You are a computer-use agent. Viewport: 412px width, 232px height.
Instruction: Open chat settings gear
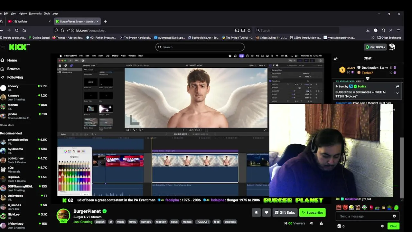click(x=382, y=226)
